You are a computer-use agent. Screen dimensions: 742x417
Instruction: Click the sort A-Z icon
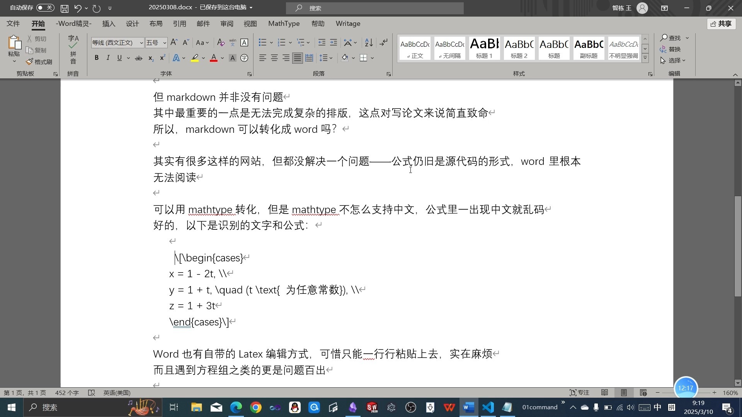(x=369, y=42)
